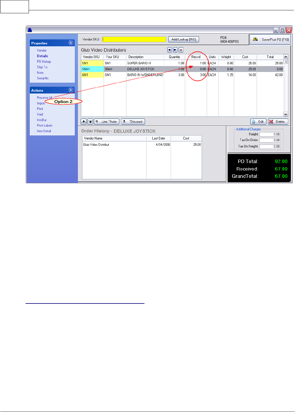The width and height of the screenshot is (295, 412).
Task: Click Add/Lookup [INS] button
Action: coord(184,39)
